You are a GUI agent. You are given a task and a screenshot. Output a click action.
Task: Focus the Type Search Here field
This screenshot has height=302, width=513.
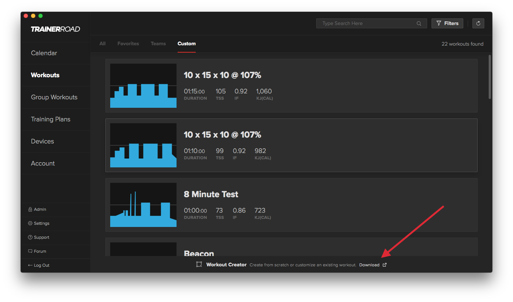(x=371, y=24)
